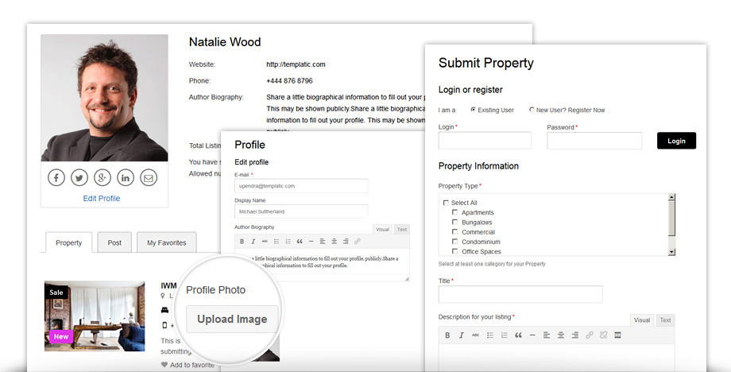This screenshot has height=372, width=731.
Task: Focus the E-mail field in Edit profile
Action: [301, 185]
